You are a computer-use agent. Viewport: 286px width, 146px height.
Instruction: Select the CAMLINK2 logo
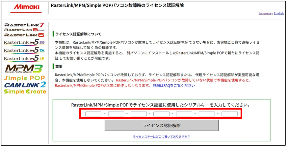click(x=25, y=85)
